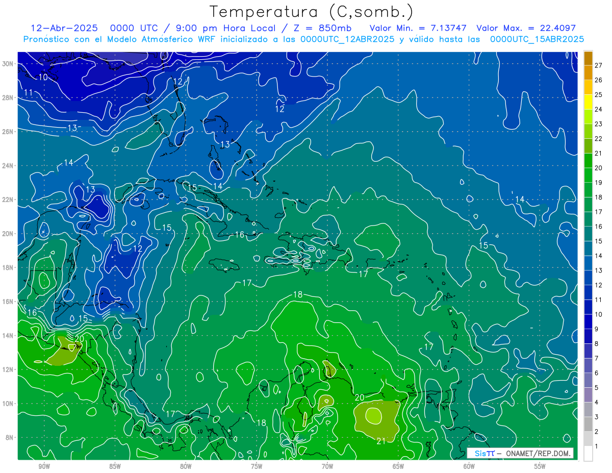
Task: Click the bright green swatch between scale 19 and 20
Action: (588, 175)
